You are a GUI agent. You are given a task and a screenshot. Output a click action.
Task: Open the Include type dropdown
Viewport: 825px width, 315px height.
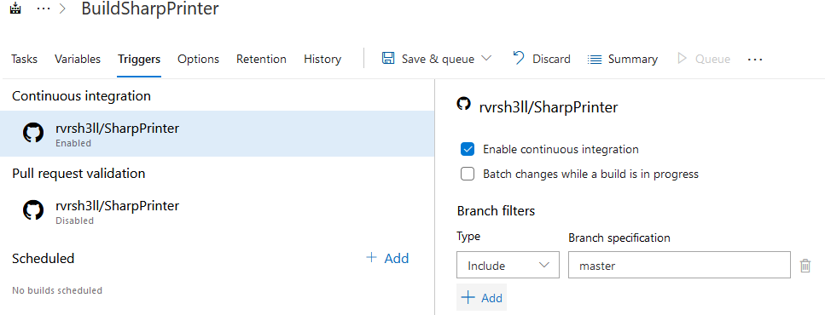(508, 265)
